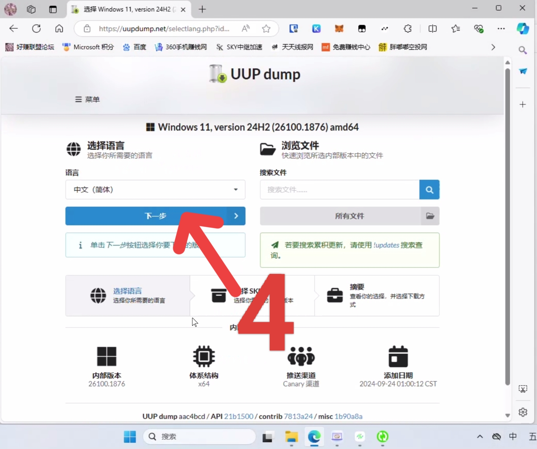
Task: Open 免费赚钱中心 bookmark
Action: click(346, 47)
